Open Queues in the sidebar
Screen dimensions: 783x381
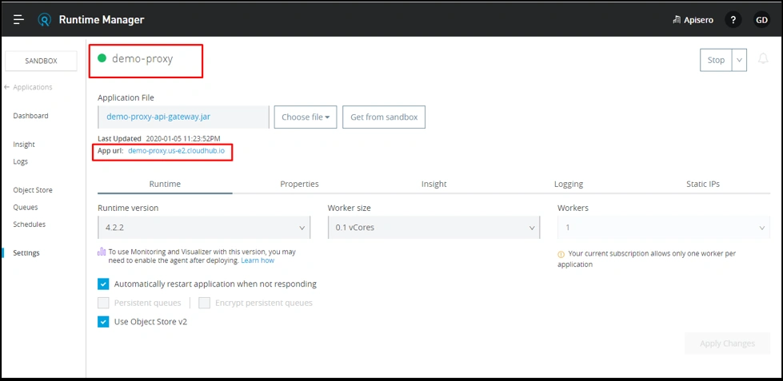click(x=26, y=208)
